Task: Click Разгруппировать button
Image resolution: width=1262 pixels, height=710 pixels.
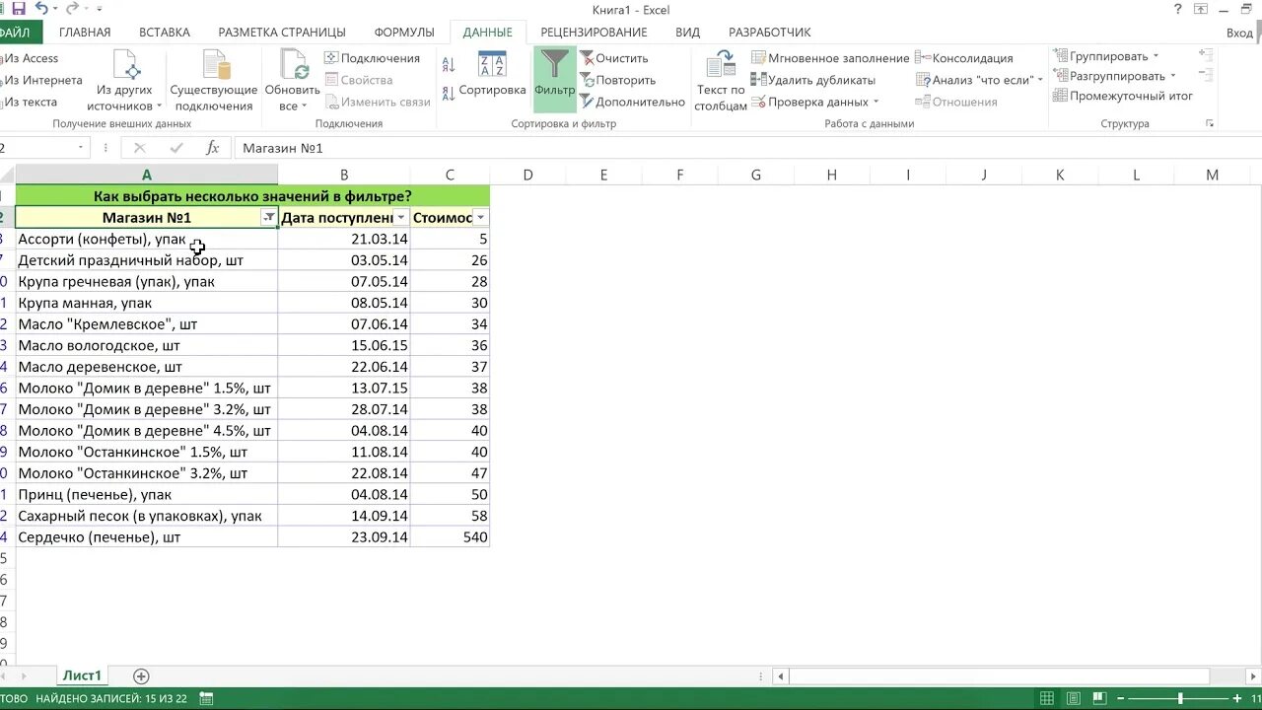Action: 1108,76
